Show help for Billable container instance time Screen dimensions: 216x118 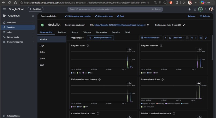click(174, 113)
